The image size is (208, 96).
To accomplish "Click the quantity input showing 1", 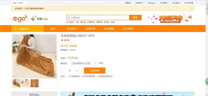I will click(70, 71).
